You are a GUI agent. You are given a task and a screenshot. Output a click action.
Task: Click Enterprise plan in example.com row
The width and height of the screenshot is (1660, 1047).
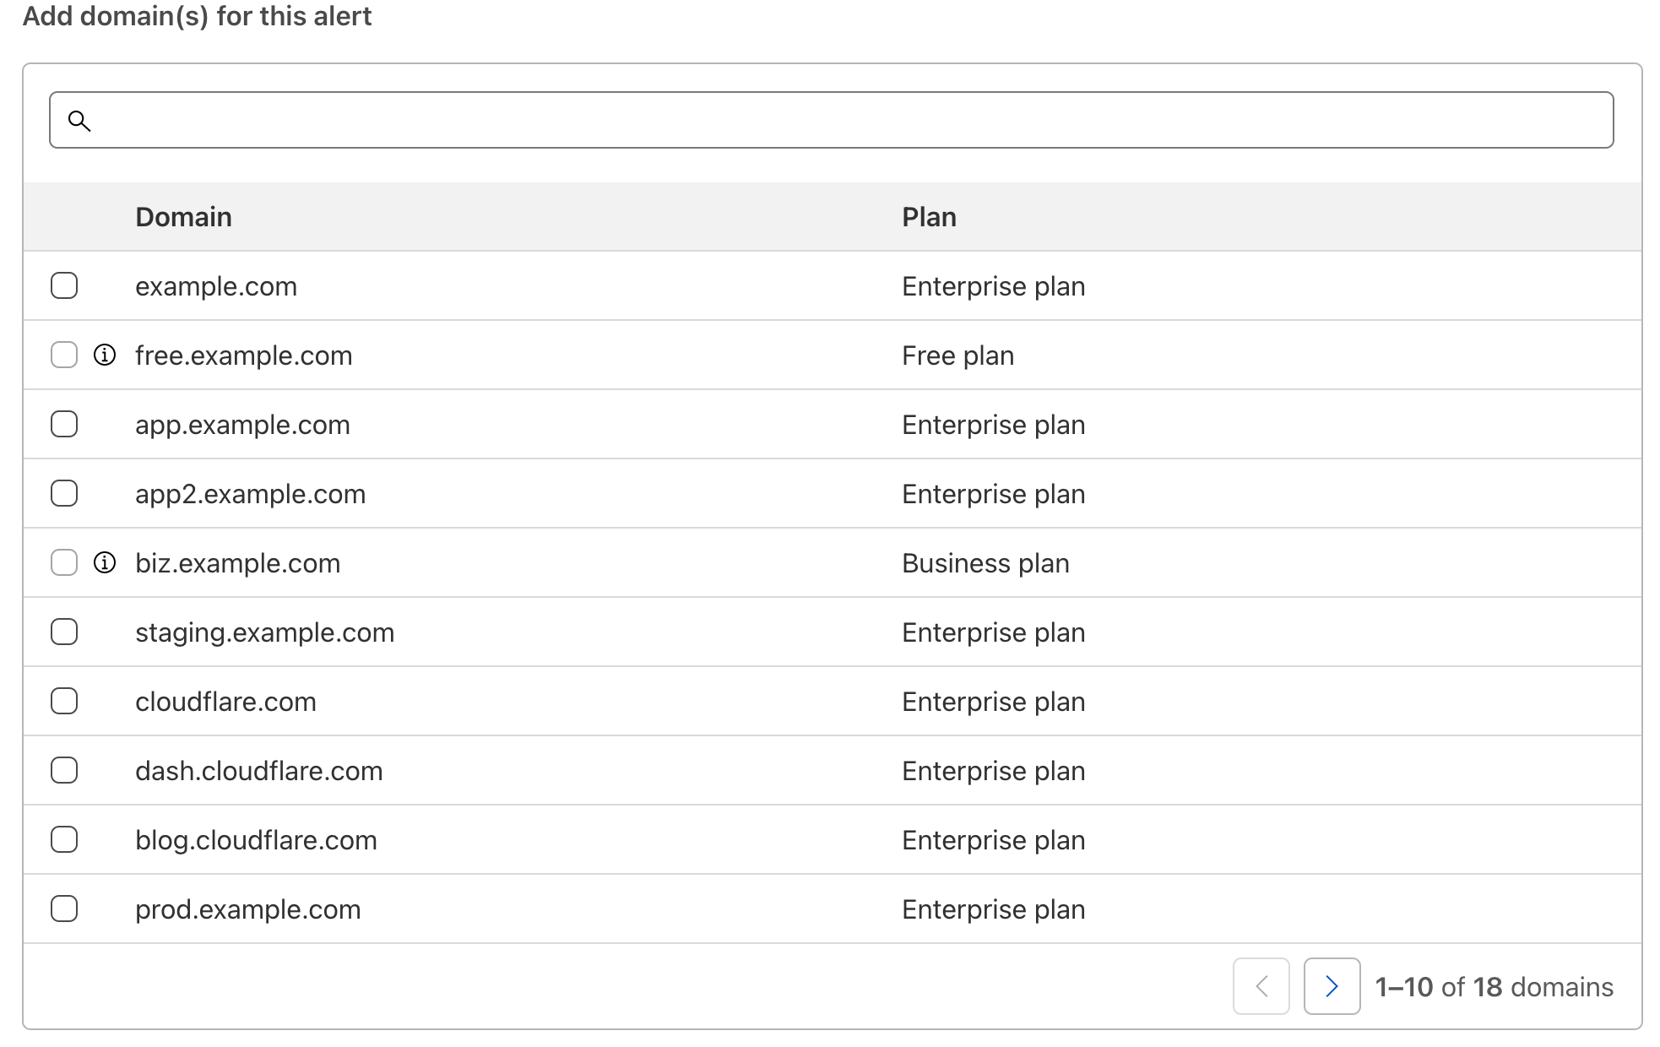click(x=993, y=286)
